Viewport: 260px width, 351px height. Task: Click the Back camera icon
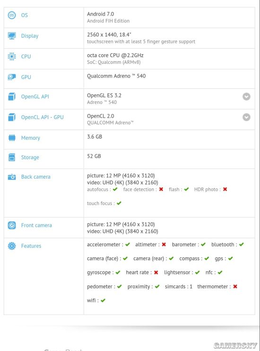[x=12, y=177]
